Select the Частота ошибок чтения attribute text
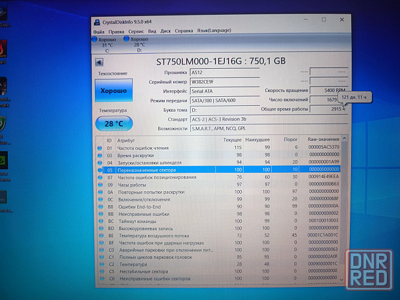The height and width of the screenshot is (300, 400). click(143, 148)
